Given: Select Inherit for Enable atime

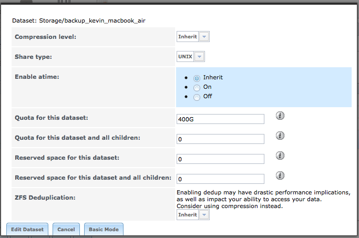Looking at the screenshot, I should 197,78.
